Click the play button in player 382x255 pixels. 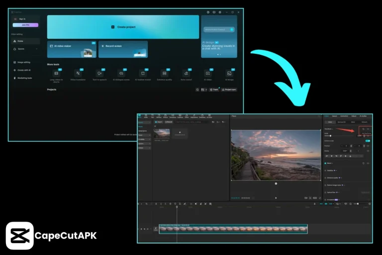(x=276, y=198)
